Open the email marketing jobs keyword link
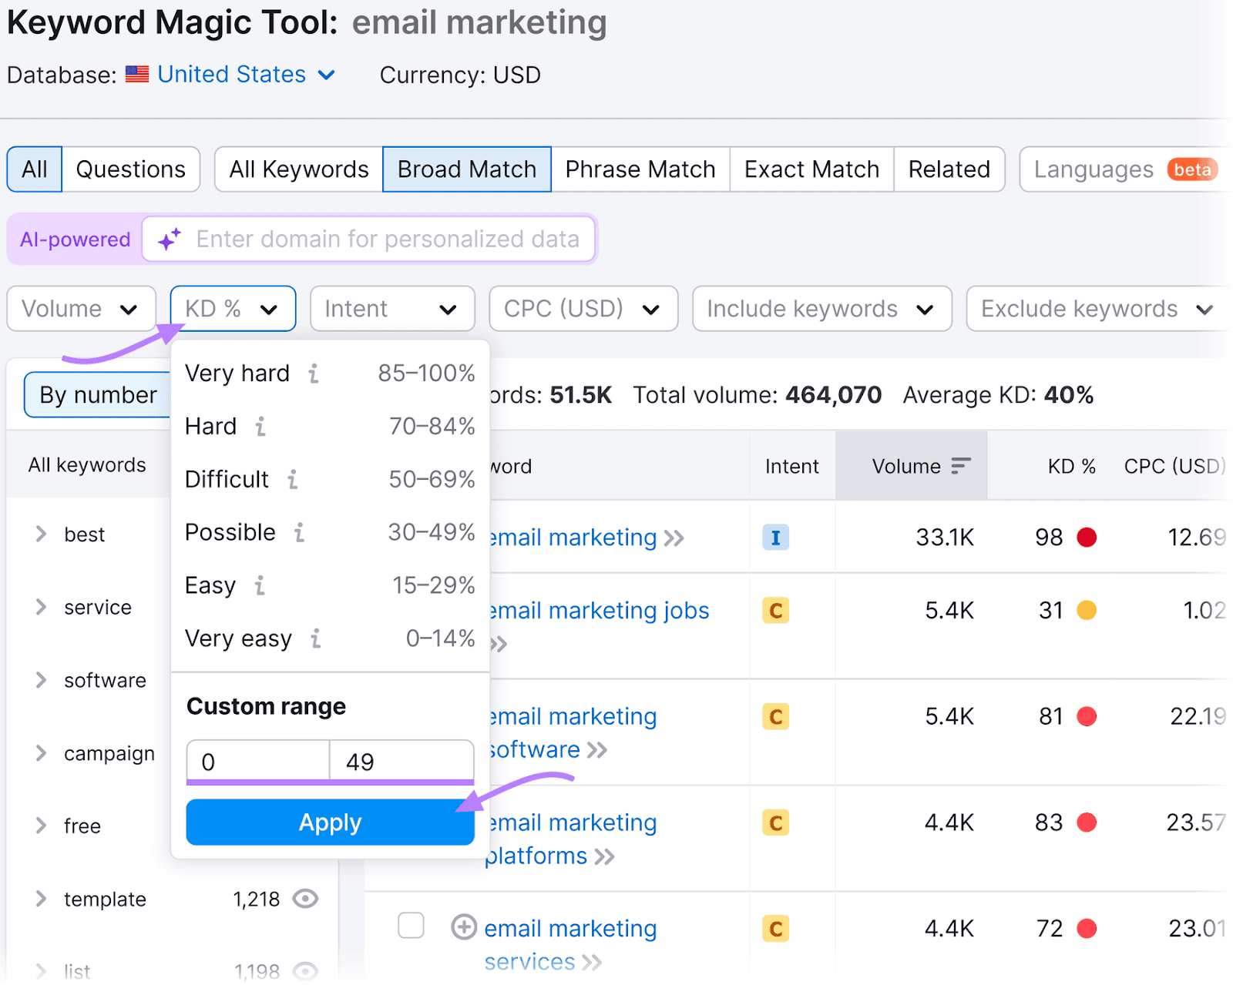Screen dimensions: 1233x985 (600, 611)
